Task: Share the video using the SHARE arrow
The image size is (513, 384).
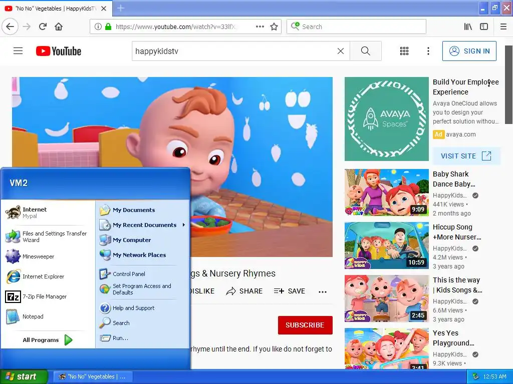Action: 244,291
